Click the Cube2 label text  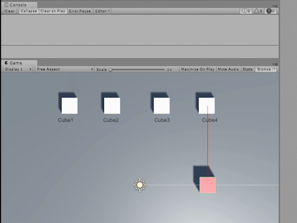point(111,120)
